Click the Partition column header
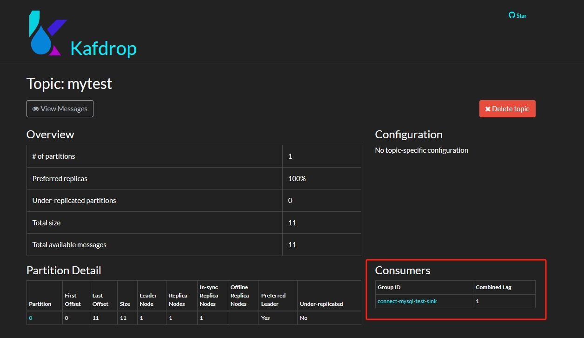The image size is (584, 338). point(40,304)
